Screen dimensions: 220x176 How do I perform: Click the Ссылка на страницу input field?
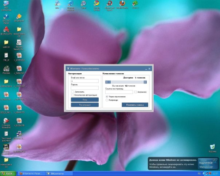[119, 92]
